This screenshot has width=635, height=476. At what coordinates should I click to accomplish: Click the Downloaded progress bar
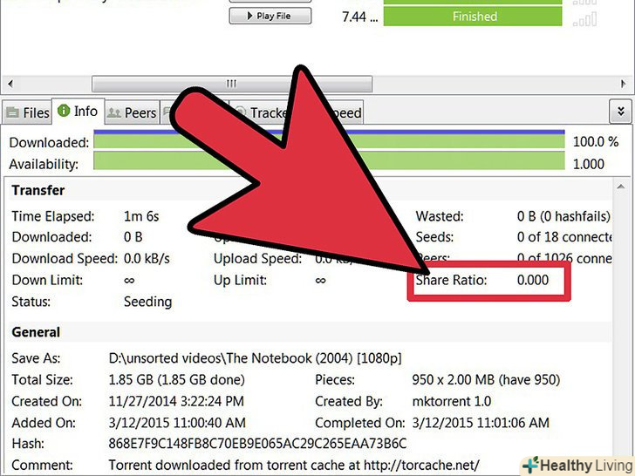click(329, 139)
